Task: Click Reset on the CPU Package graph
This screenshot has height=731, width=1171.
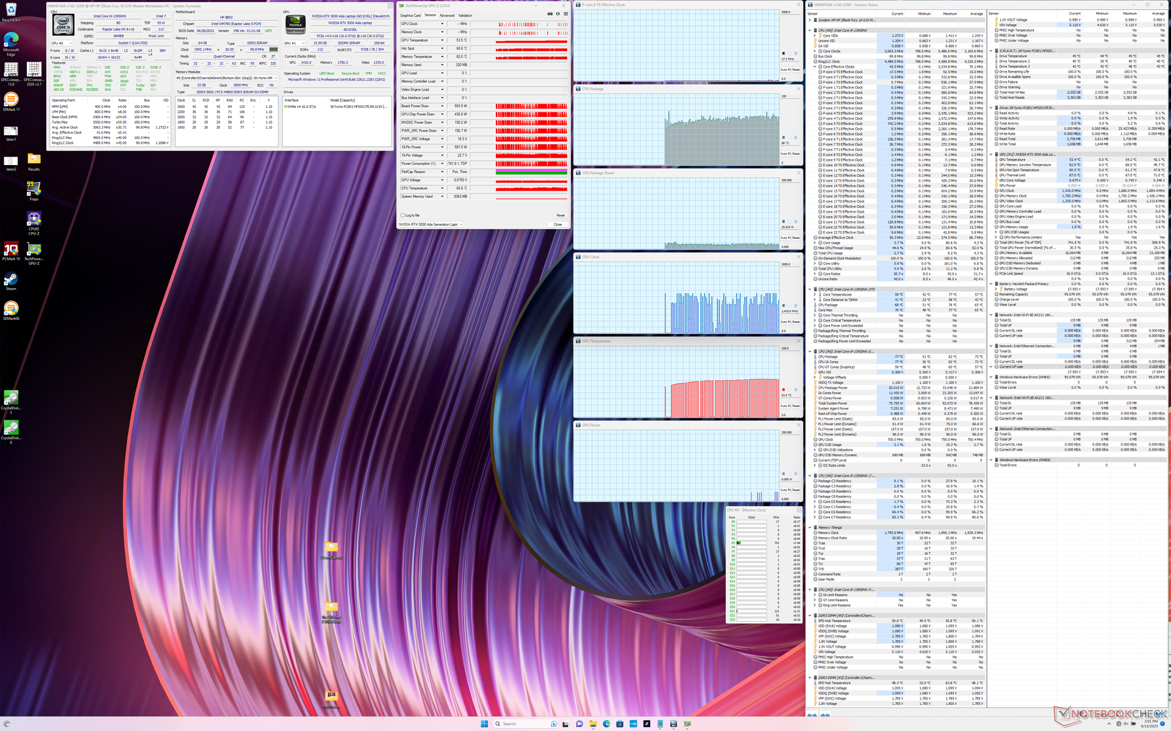Action: click(x=796, y=154)
